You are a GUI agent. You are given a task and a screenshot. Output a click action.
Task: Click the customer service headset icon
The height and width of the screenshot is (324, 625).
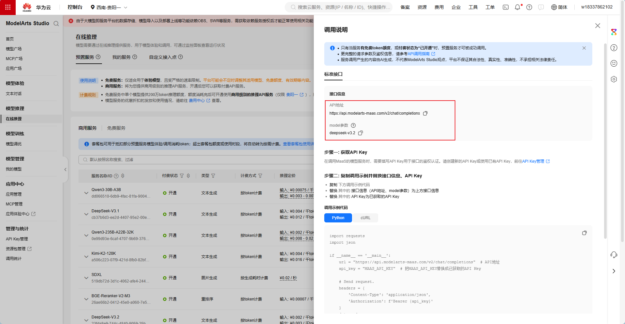(614, 255)
